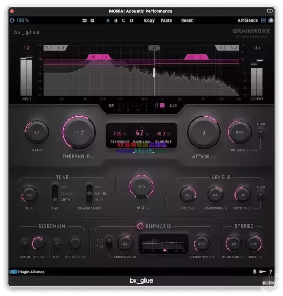Click the RATIO knob showing 2:1
Image resolution: width=283 pixels, height=296 pixels.
tap(37, 132)
